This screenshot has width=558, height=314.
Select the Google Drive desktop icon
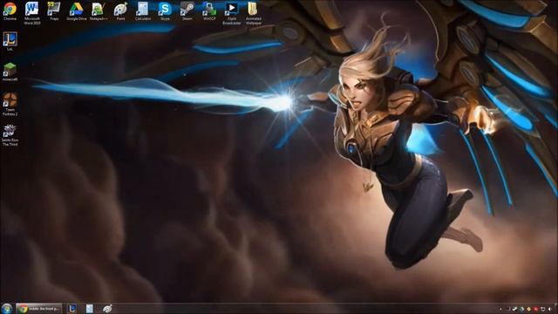(77, 10)
